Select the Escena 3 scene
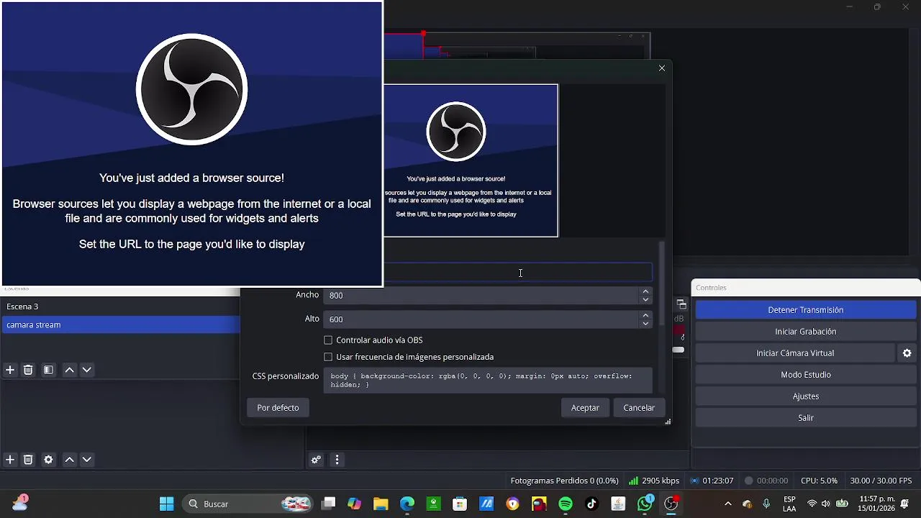The width and height of the screenshot is (921, 518). tap(121, 306)
